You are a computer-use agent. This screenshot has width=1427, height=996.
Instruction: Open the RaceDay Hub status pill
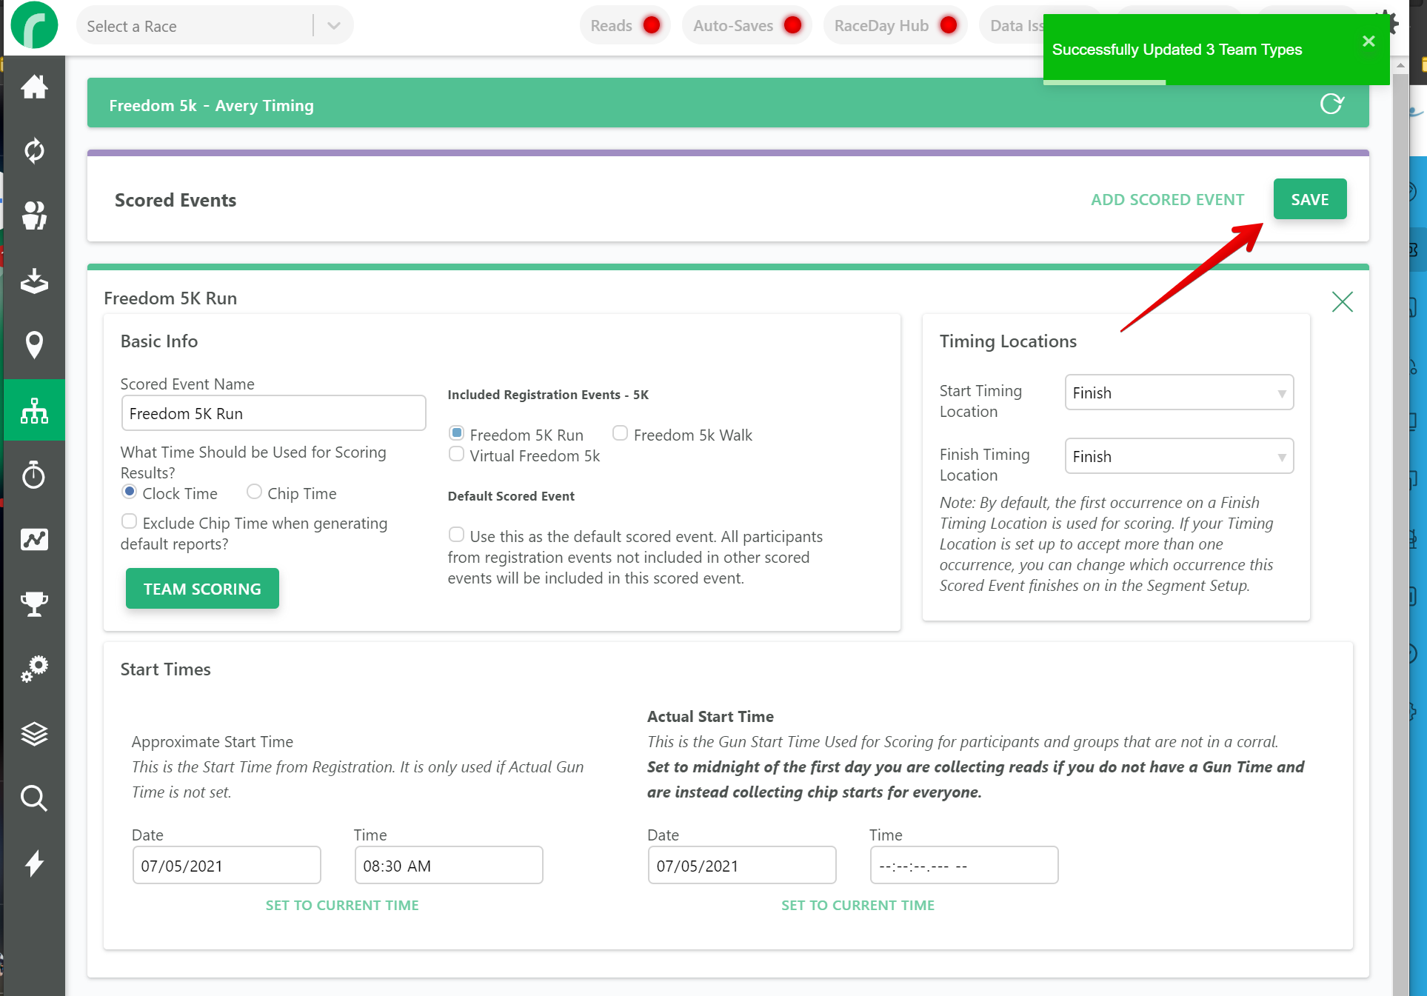click(x=894, y=26)
